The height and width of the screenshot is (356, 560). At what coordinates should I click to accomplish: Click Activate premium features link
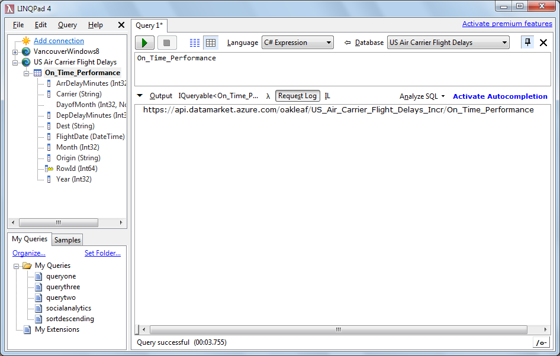[507, 24]
